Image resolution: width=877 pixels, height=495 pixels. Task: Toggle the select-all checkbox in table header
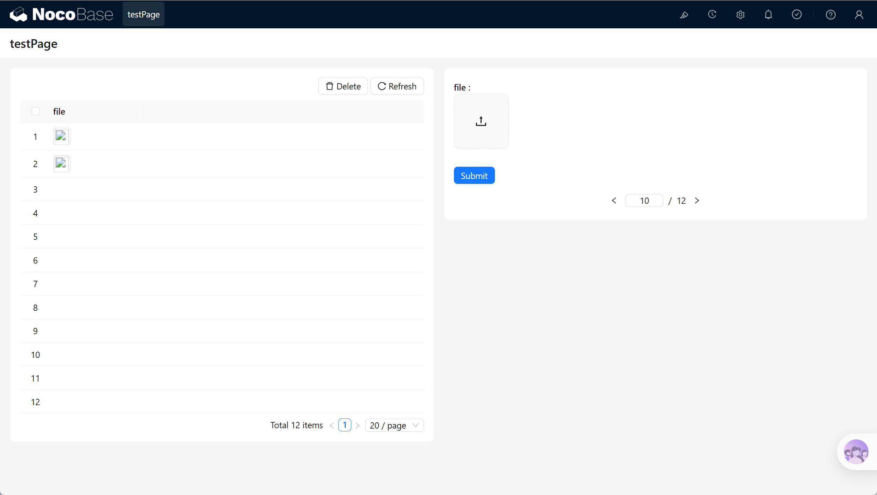point(35,111)
